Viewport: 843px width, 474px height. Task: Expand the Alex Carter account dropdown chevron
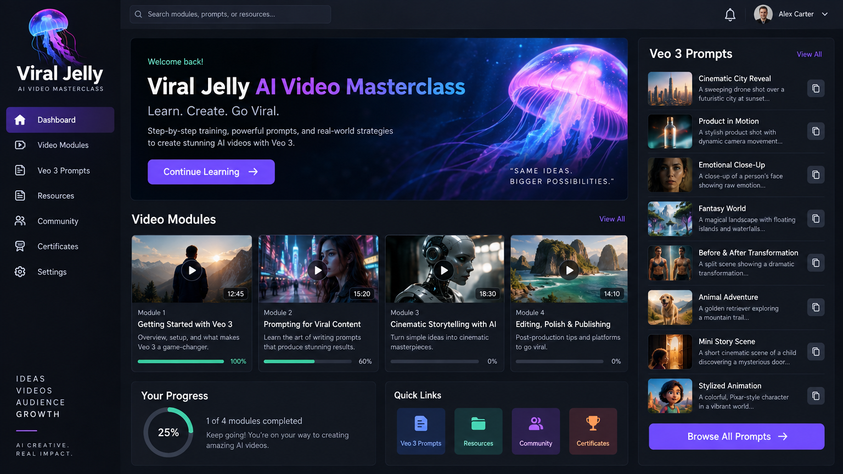point(824,14)
